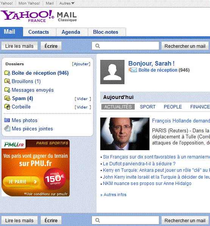
Task: Click the Ajouter link in Dossiers
Action: [81, 64]
